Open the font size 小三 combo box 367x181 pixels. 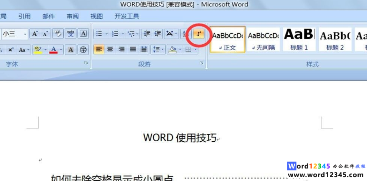point(15,34)
